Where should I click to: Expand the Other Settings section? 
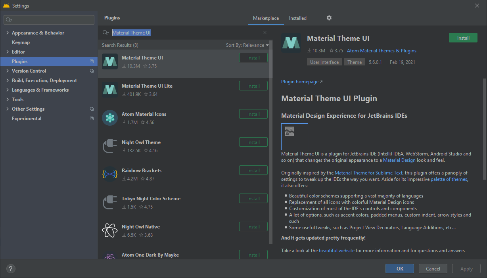coord(8,109)
